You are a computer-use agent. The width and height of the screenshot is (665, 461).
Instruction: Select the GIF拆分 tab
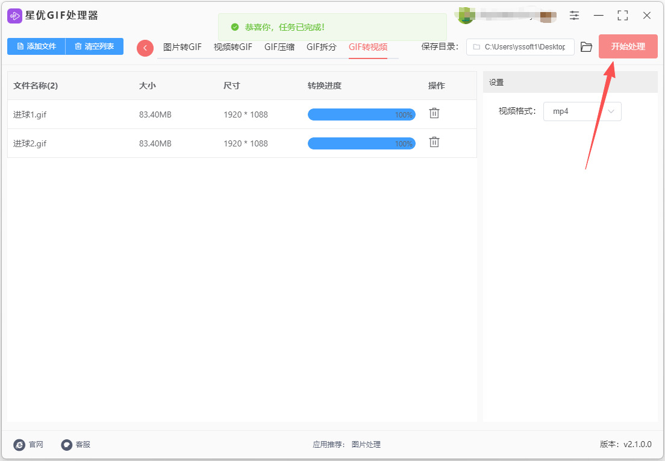coord(321,47)
